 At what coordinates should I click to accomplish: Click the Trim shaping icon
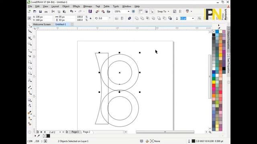(x=142, y=18)
